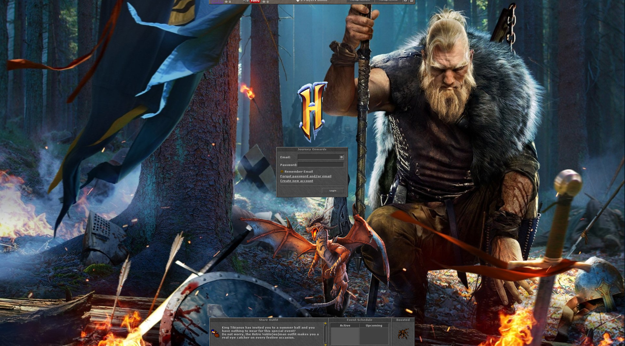Click the boosted spider creature icon

pyautogui.click(x=403, y=334)
